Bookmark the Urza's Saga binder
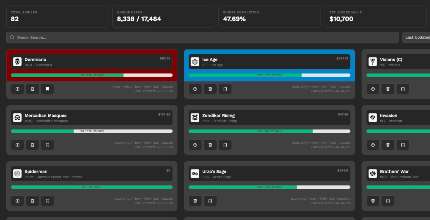 coord(210,201)
